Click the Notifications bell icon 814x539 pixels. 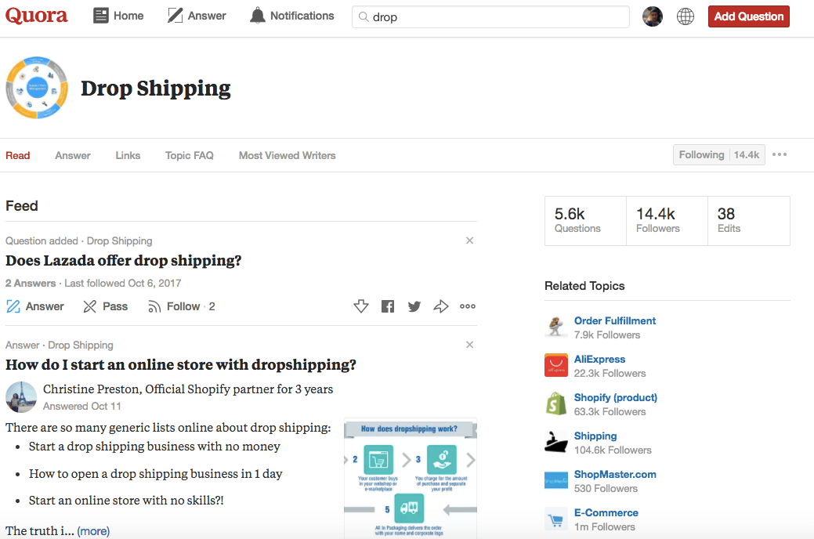pos(257,15)
